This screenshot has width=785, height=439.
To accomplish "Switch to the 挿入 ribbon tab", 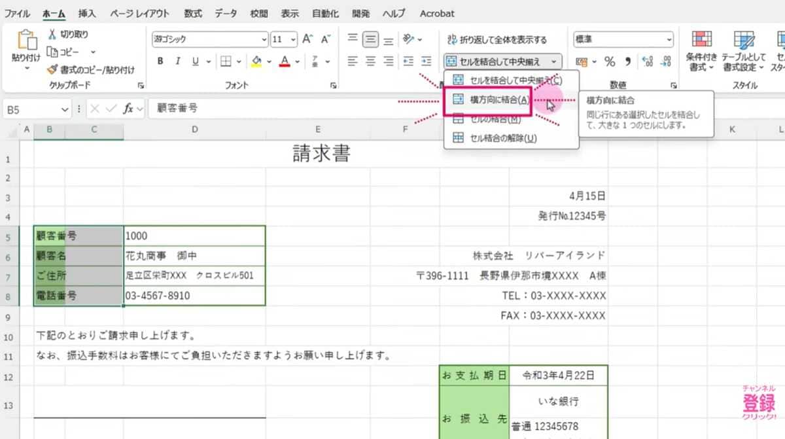I will click(x=86, y=13).
